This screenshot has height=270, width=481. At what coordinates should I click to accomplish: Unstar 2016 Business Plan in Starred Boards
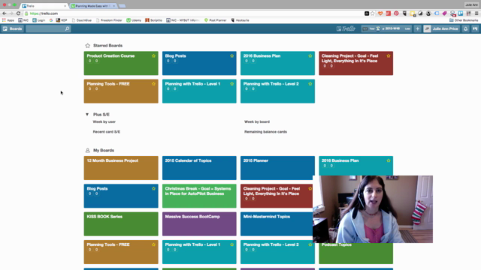pyautogui.click(x=310, y=56)
